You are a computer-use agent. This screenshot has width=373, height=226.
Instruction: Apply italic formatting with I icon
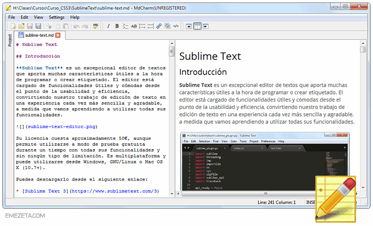(x=109, y=26)
